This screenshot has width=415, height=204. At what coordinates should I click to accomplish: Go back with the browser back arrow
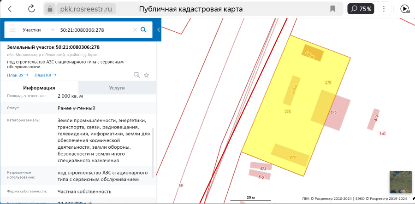click(11, 9)
